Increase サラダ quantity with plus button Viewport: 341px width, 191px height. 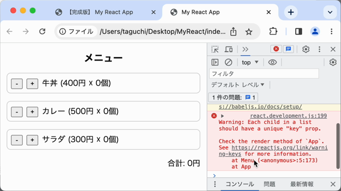coord(32,140)
